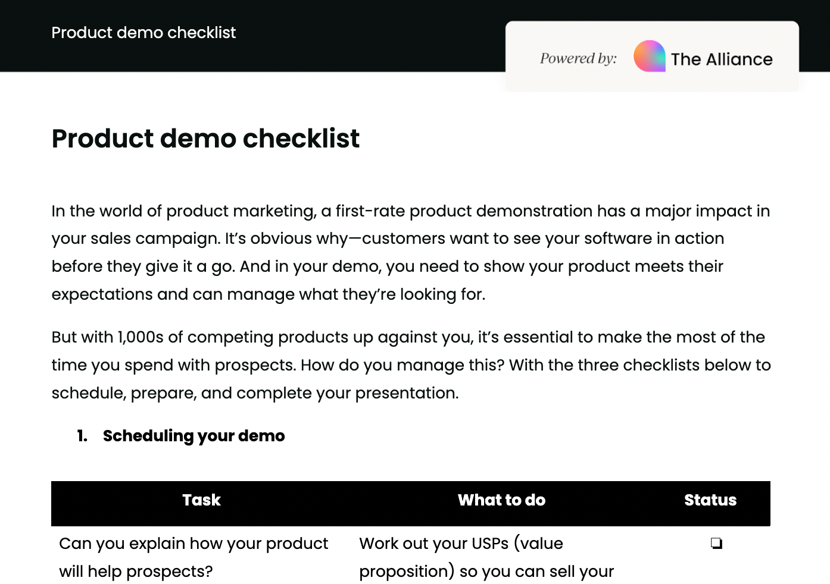Click the paragraph starting "In the world of"
Viewport: 830px width, 584px height.
[x=410, y=252]
